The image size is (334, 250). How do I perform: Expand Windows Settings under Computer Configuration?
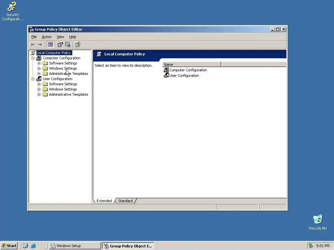coord(39,68)
